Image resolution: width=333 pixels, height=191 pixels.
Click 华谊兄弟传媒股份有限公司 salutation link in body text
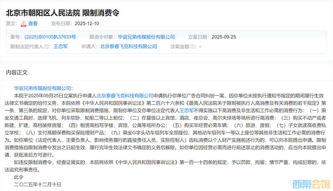pos(43,88)
